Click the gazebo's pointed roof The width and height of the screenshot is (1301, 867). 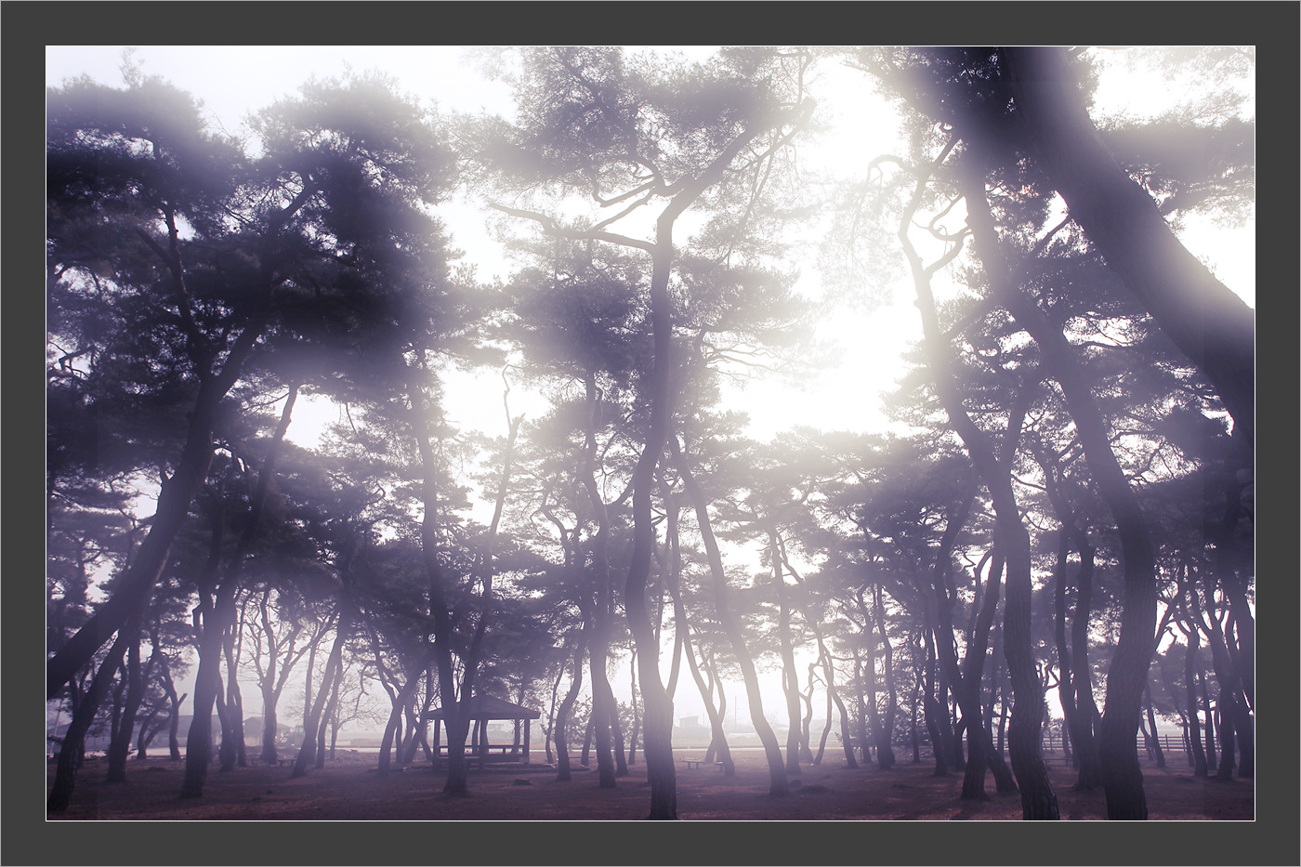pos(483,706)
